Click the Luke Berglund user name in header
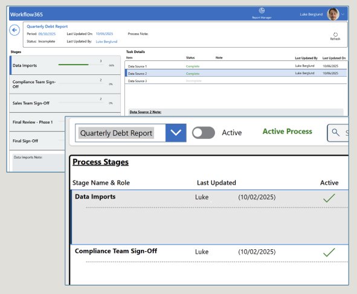 (x=311, y=14)
